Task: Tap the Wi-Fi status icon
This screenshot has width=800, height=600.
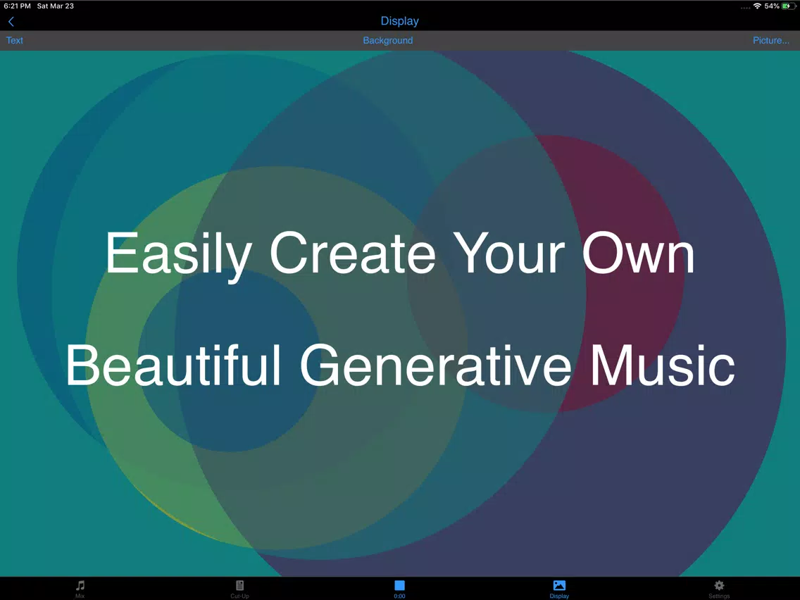Action: (x=757, y=6)
